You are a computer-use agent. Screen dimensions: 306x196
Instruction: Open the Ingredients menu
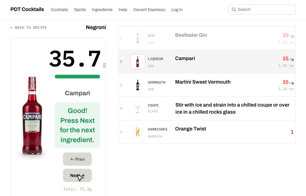[102, 9]
